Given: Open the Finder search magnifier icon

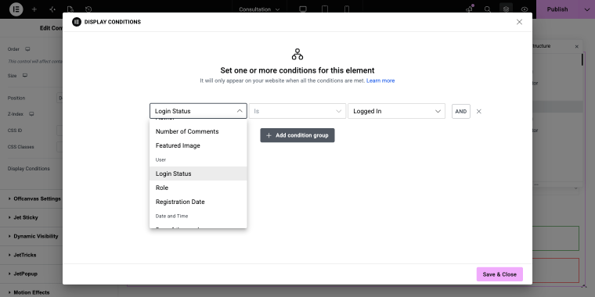Looking at the screenshot, I should point(488,9).
